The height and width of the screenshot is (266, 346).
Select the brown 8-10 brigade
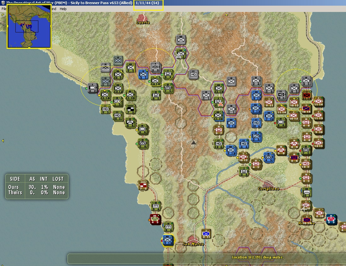pyautogui.click(x=319, y=213)
